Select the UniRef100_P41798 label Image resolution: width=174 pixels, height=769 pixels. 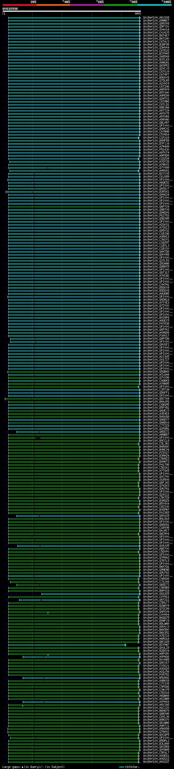156,465
